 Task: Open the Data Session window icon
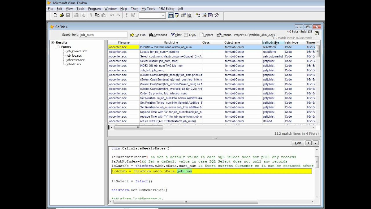coord(177,15)
